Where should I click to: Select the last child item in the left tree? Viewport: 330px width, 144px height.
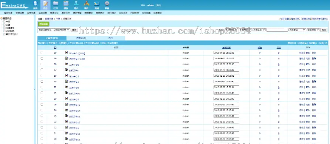pos(12,34)
